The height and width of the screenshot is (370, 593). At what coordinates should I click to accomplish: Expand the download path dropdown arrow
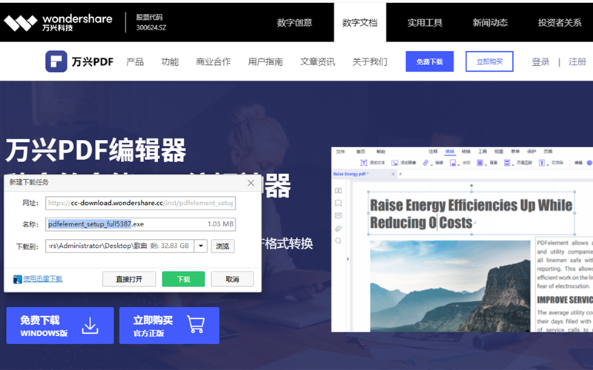click(x=201, y=246)
